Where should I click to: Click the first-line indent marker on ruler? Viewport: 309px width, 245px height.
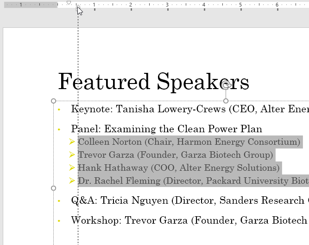69,2
